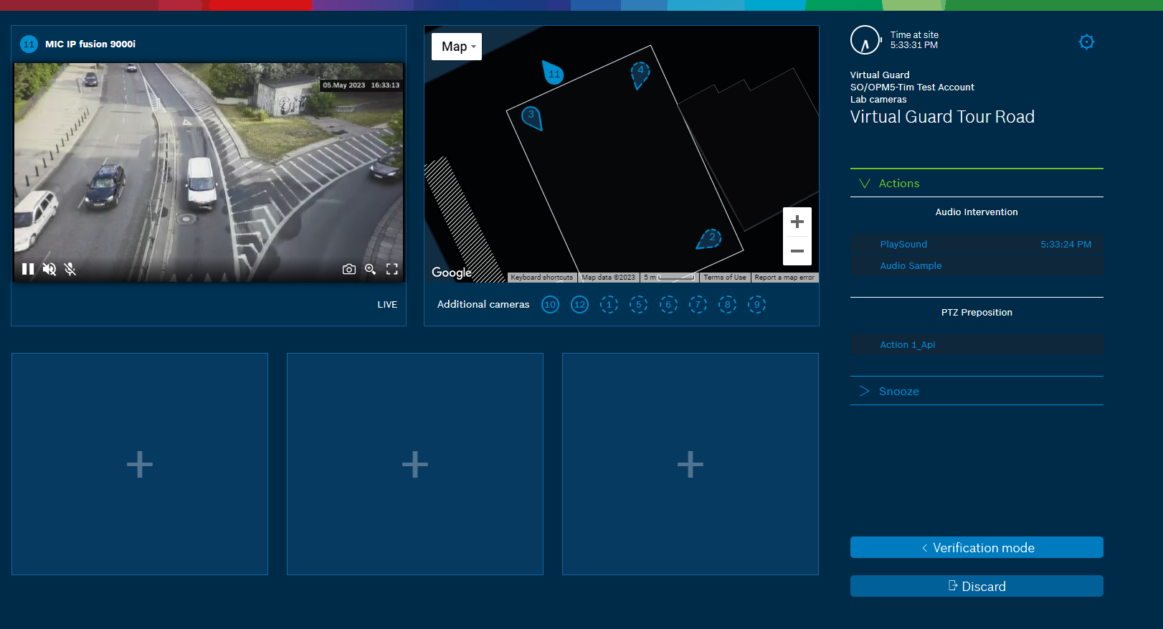The image size is (1163, 629).
Task: Select camera 3 marker on map
Action: click(531, 116)
